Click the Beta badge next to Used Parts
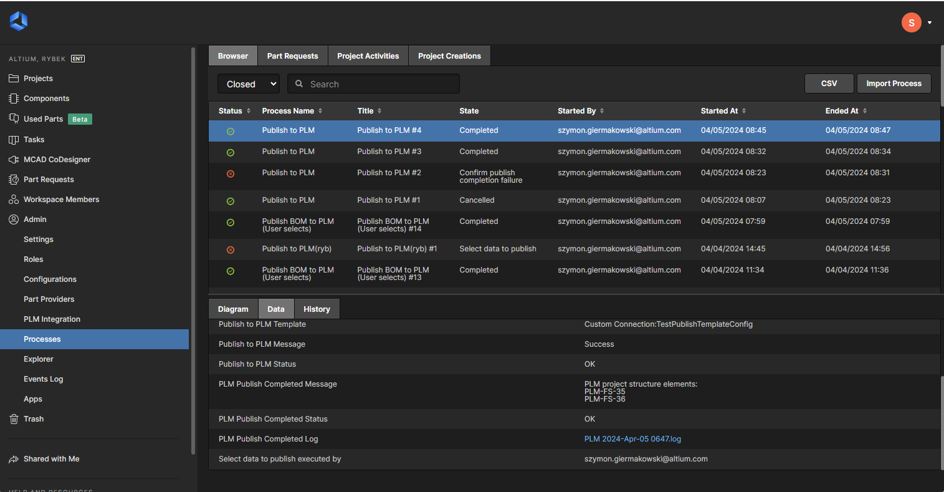The image size is (944, 492). coord(80,119)
